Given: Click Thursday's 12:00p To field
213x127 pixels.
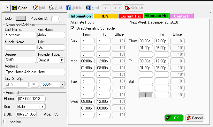Looking at the screenshot, I should click(x=162, y=41).
